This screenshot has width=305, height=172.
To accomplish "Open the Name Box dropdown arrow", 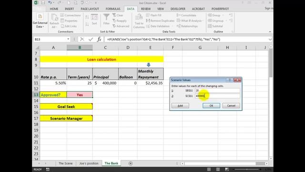I will coord(68,39).
